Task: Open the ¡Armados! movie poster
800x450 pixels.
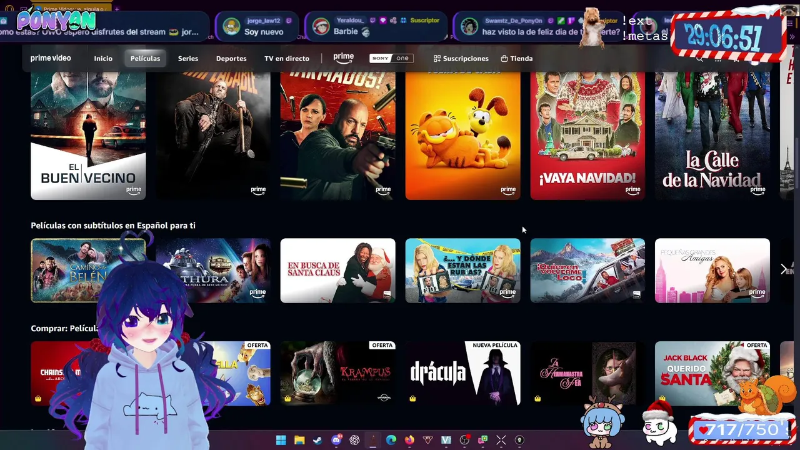Action: 337,135
